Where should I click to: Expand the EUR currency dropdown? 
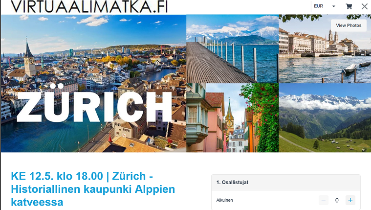[325, 6]
